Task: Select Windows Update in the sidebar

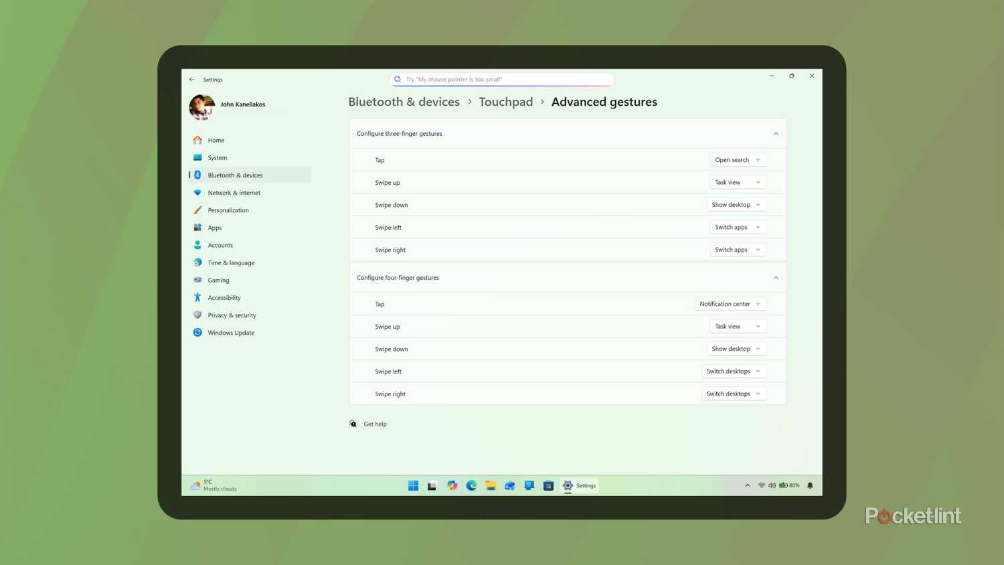Action: [x=230, y=332]
